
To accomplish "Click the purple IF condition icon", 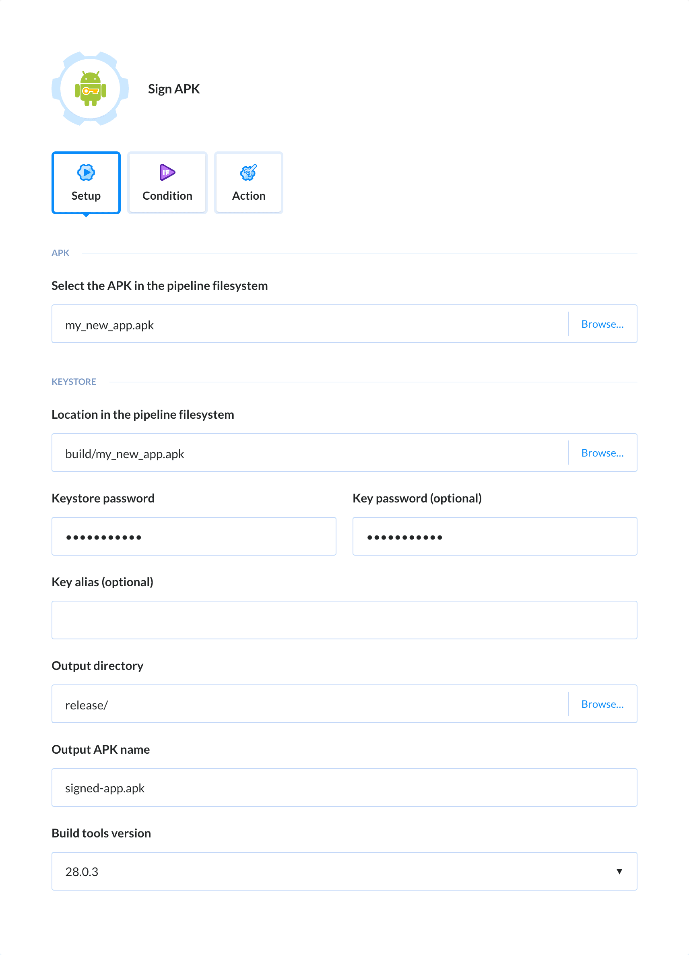I will 167,172.
